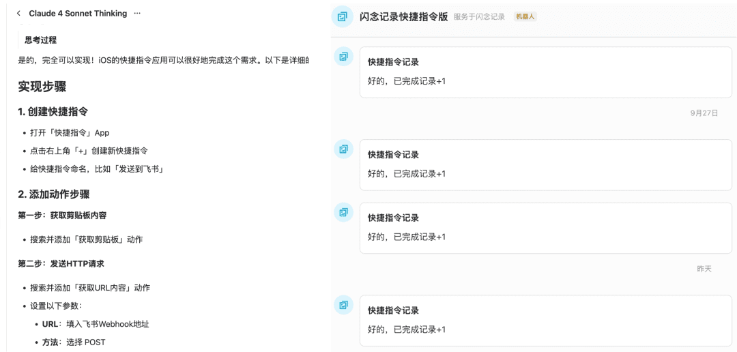The height and width of the screenshot is (352, 737).
Task: Click the 实现步骤 heading
Action: pos(42,87)
